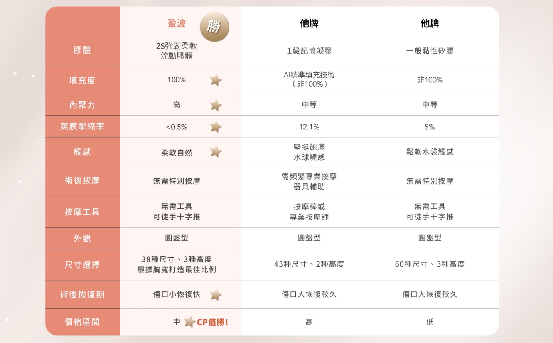Click the 尺寸選擇 row label
Image resolution: width=553 pixels, height=343 pixels.
tap(82, 265)
